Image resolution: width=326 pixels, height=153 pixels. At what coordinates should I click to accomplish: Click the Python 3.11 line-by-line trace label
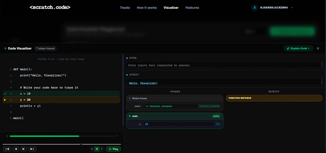tap(61, 59)
